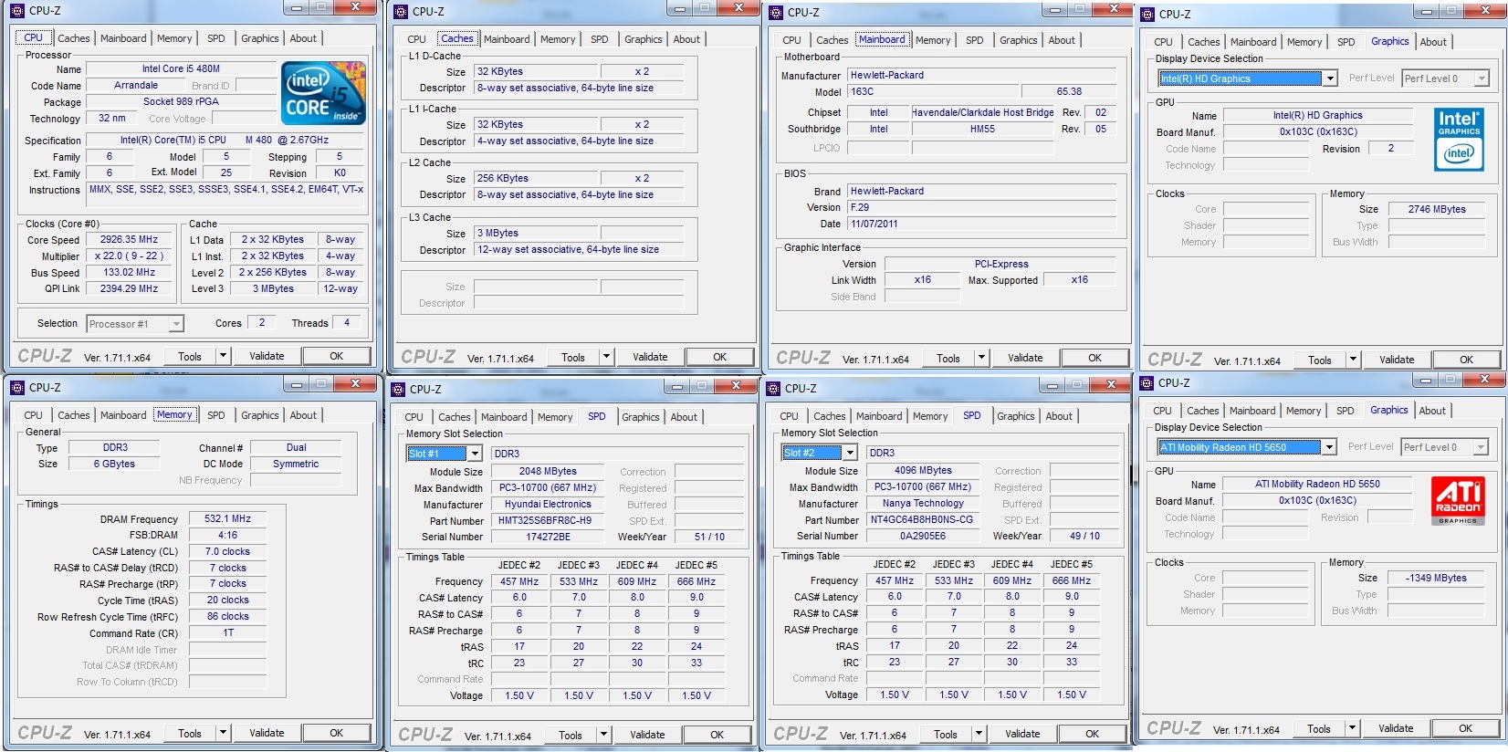This screenshot has height=752, width=1508.
Task: Click the Part Number 'NT4GC64B8HB0NS-CG'
Action: [923, 519]
